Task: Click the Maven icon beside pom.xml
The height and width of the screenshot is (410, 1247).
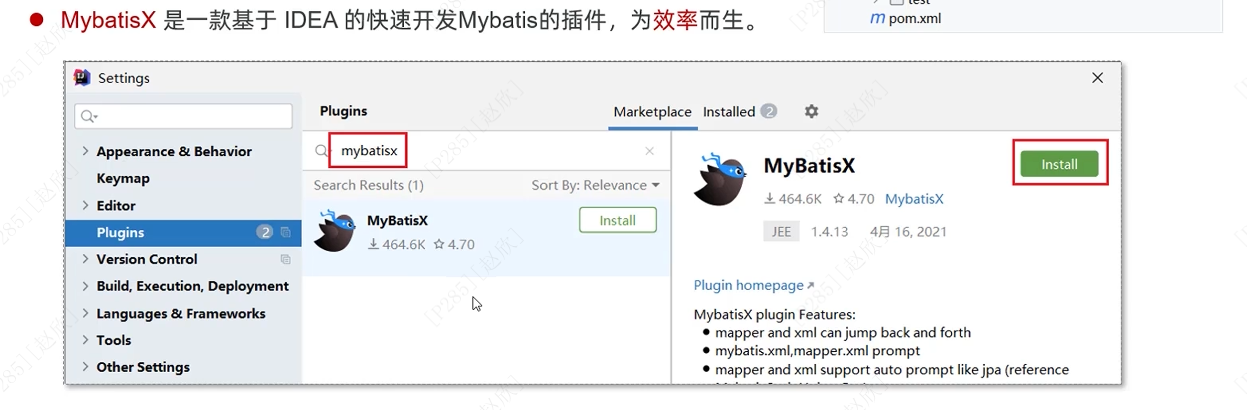Action: (877, 18)
